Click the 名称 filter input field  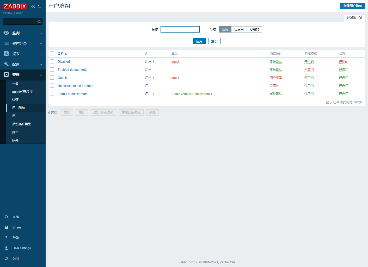point(180,29)
